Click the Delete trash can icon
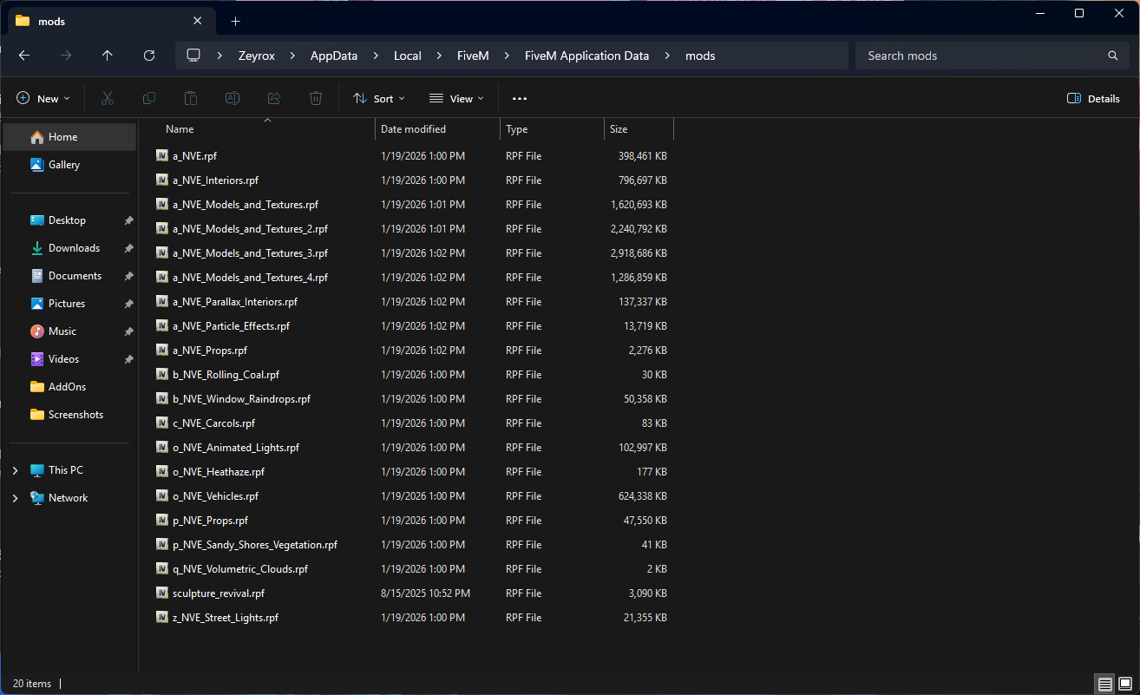 click(x=316, y=99)
